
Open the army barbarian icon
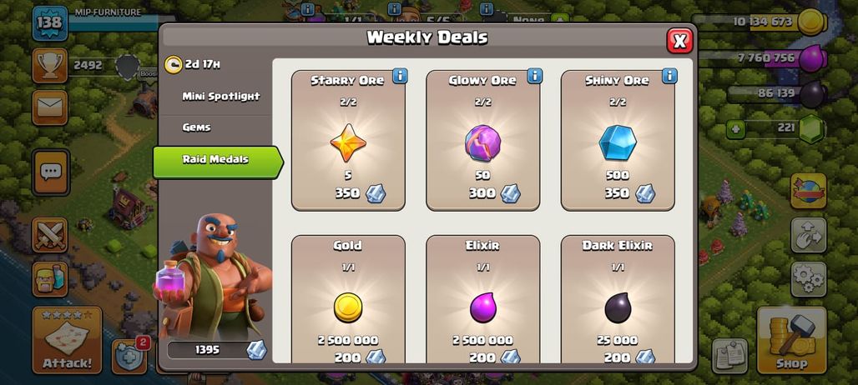(50, 279)
